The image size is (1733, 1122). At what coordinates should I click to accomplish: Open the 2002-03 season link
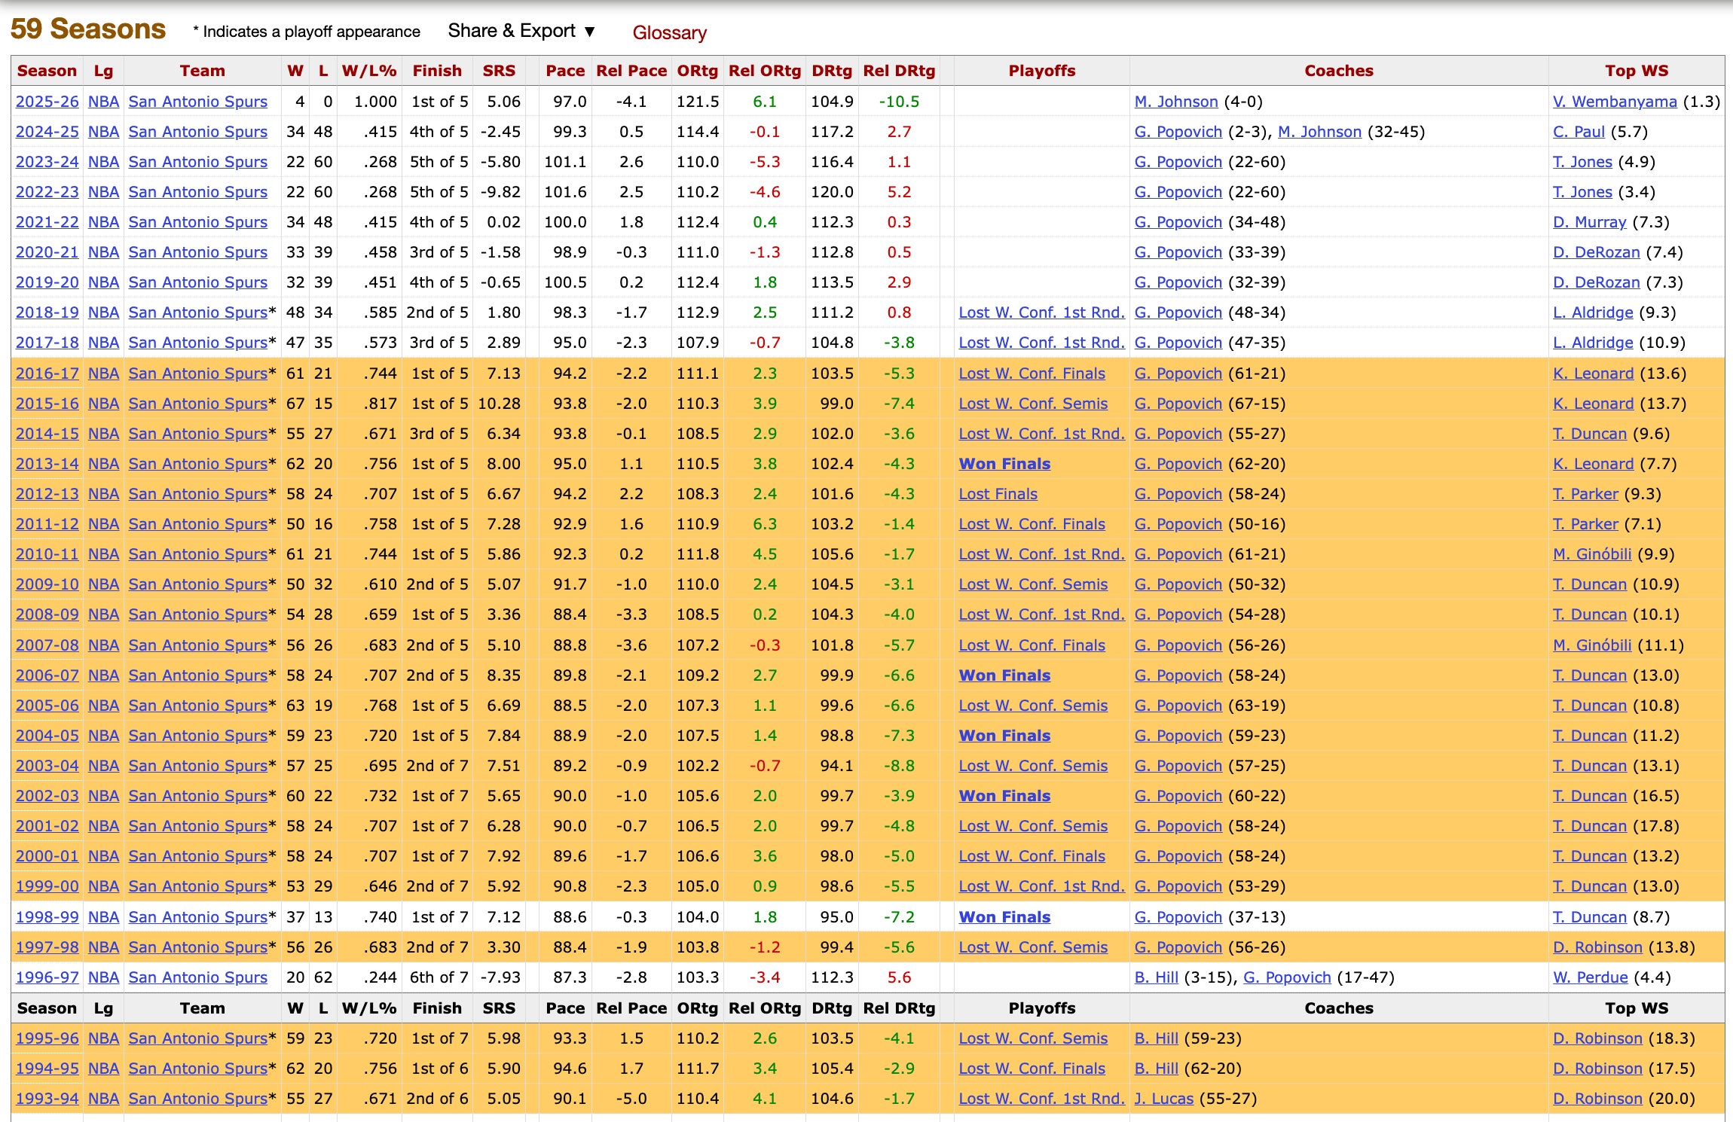point(47,796)
